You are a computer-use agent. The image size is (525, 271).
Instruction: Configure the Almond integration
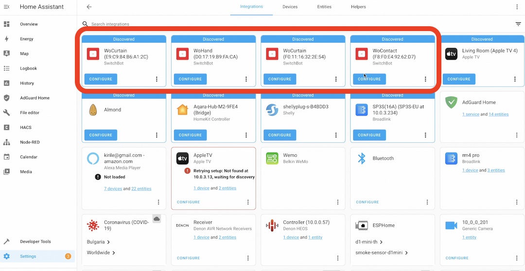point(101,135)
